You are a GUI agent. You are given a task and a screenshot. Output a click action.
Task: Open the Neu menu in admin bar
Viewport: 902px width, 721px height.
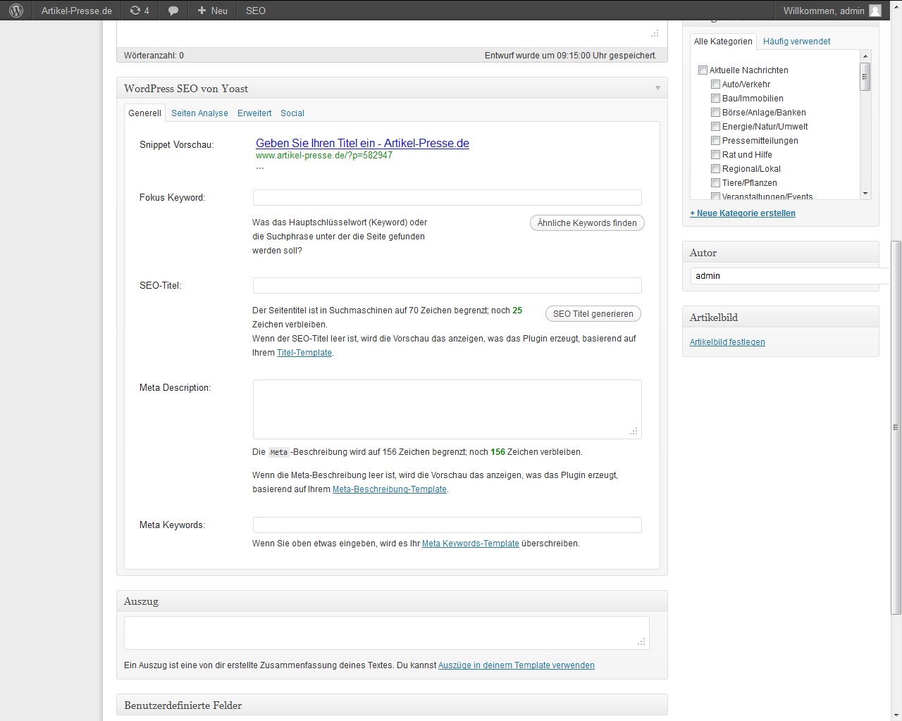pos(212,11)
